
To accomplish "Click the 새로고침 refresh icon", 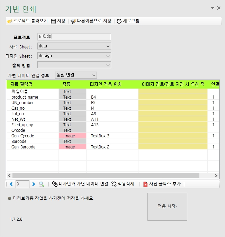I will (119, 21).
